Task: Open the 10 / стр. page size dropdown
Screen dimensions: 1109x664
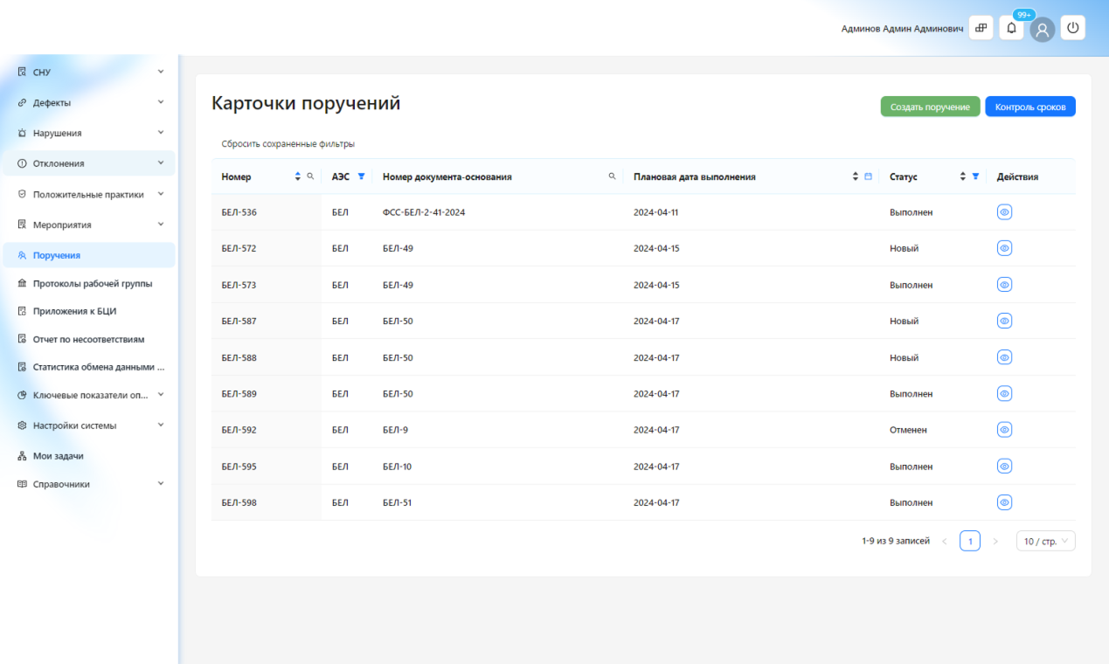Action: click(x=1045, y=541)
